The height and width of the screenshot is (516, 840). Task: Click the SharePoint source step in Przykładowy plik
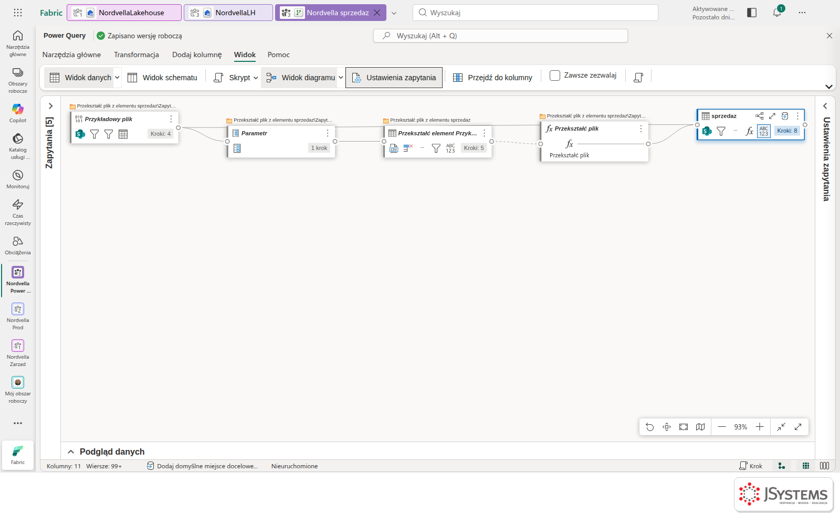tap(80, 134)
